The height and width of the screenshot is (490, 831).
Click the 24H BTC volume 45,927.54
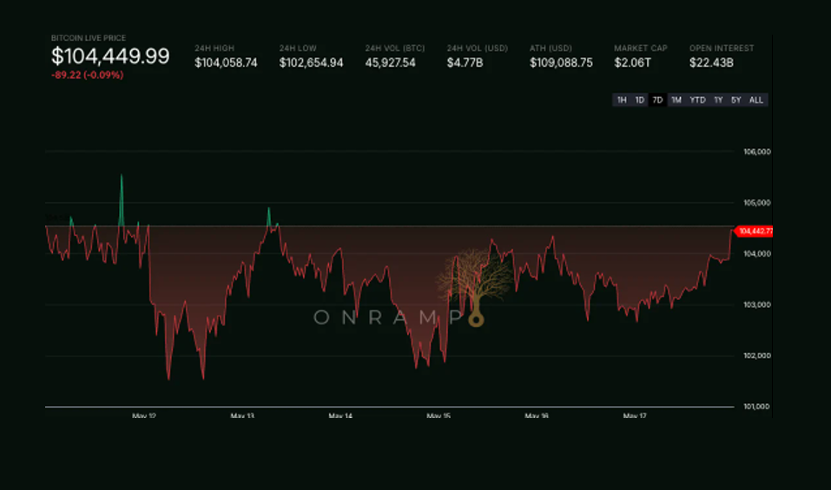pyautogui.click(x=390, y=63)
